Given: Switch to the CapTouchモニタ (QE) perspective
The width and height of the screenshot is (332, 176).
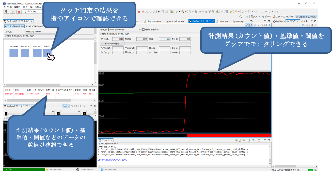Looking at the screenshot, I should (306, 16).
